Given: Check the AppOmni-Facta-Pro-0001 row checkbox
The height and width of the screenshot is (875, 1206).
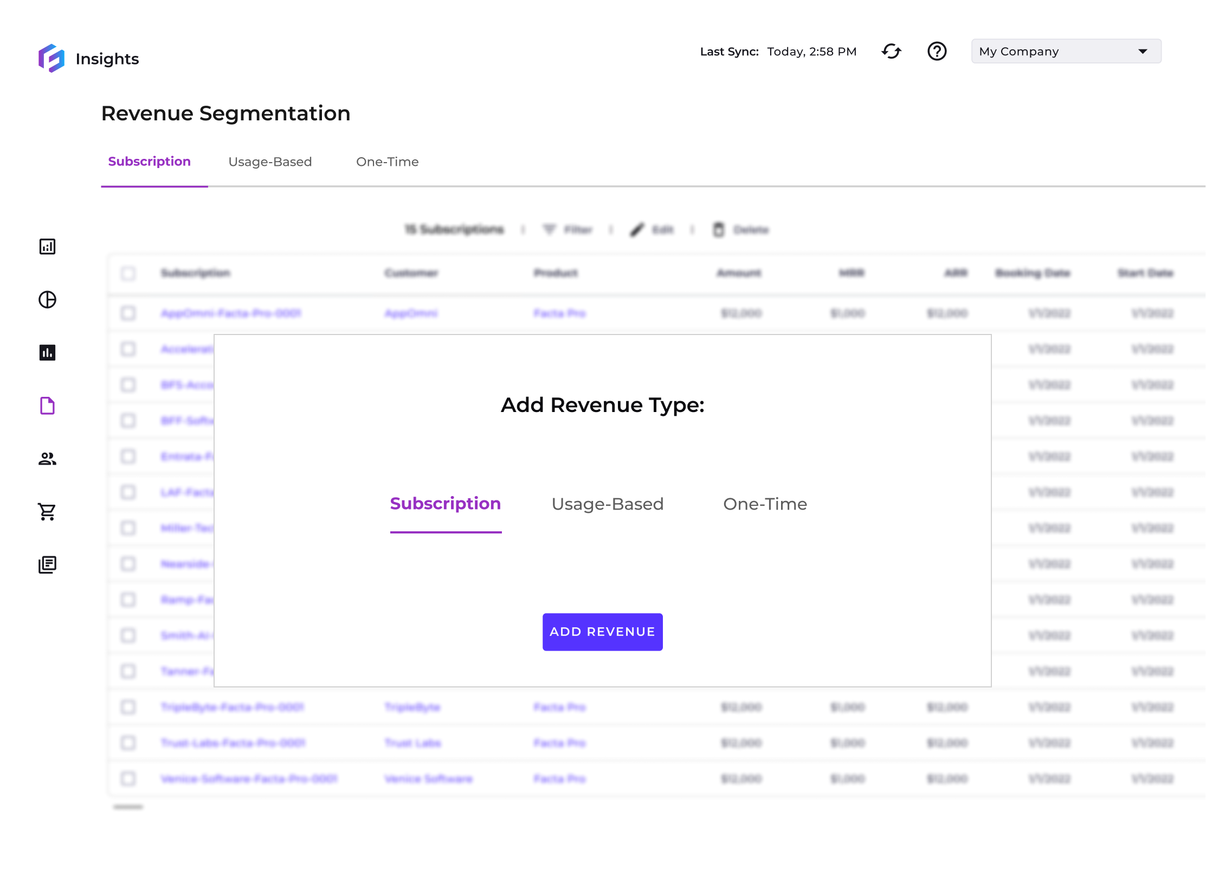Looking at the screenshot, I should click(x=128, y=313).
